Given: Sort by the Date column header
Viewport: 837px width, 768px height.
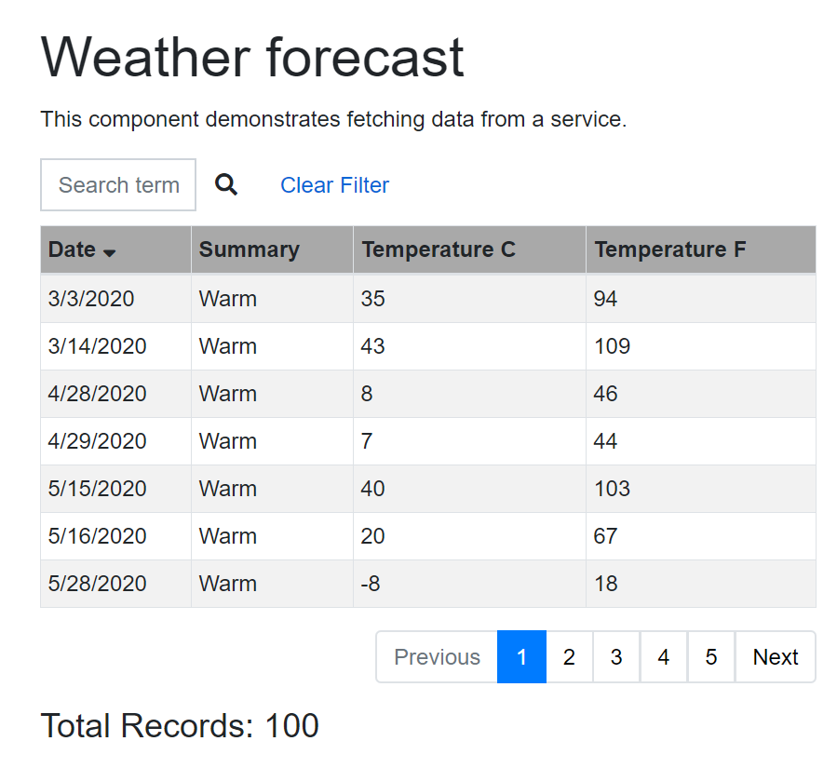Looking at the screenshot, I should click(x=70, y=249).
